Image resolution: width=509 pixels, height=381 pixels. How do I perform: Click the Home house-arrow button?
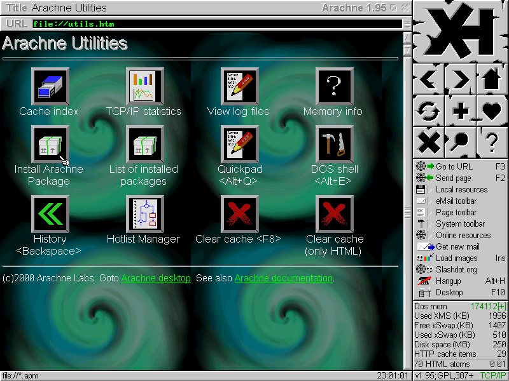pos(492,79)
